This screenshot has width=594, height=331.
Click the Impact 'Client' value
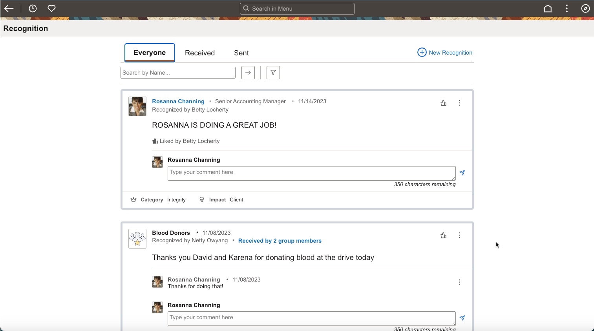[x=236, y=200]
